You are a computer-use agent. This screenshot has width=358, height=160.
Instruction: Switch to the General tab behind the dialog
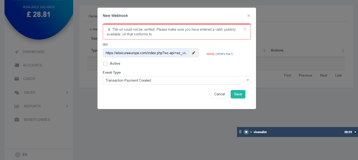[93, 16]
